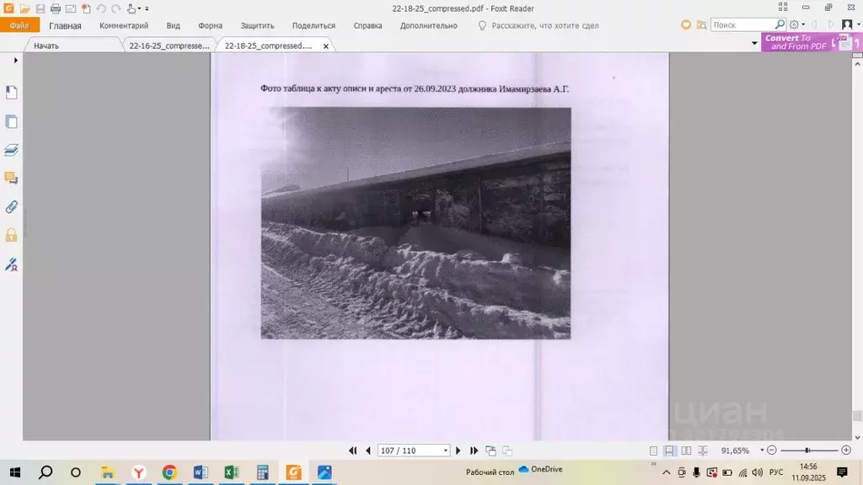
Task: Go to the next page arrow
Action: pyautogui.click(x=458, y=451)
